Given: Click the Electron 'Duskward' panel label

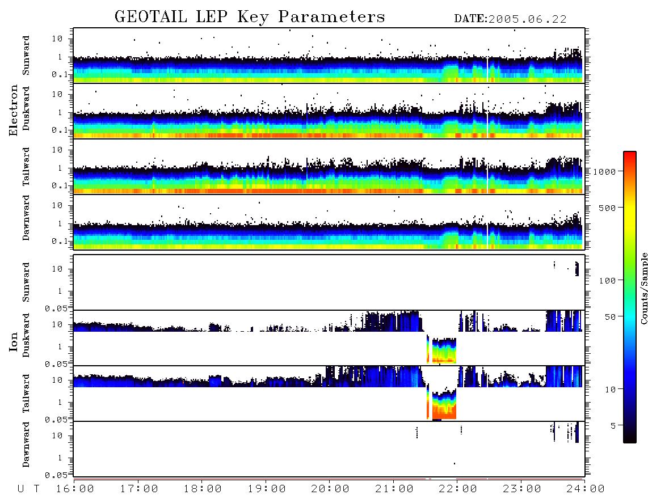Looking at the screenshot, I should 26,109.
